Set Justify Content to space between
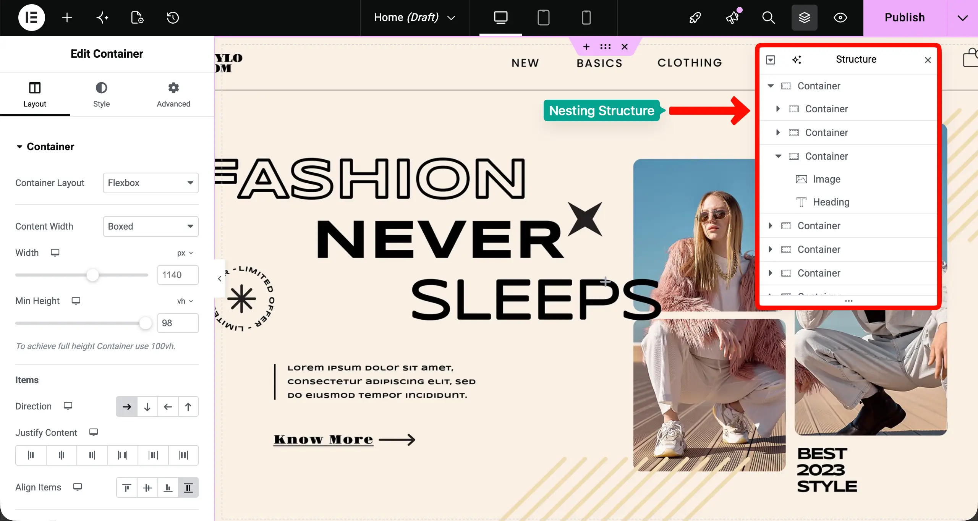This screenshot has height=521, width=978. [123, 455]
